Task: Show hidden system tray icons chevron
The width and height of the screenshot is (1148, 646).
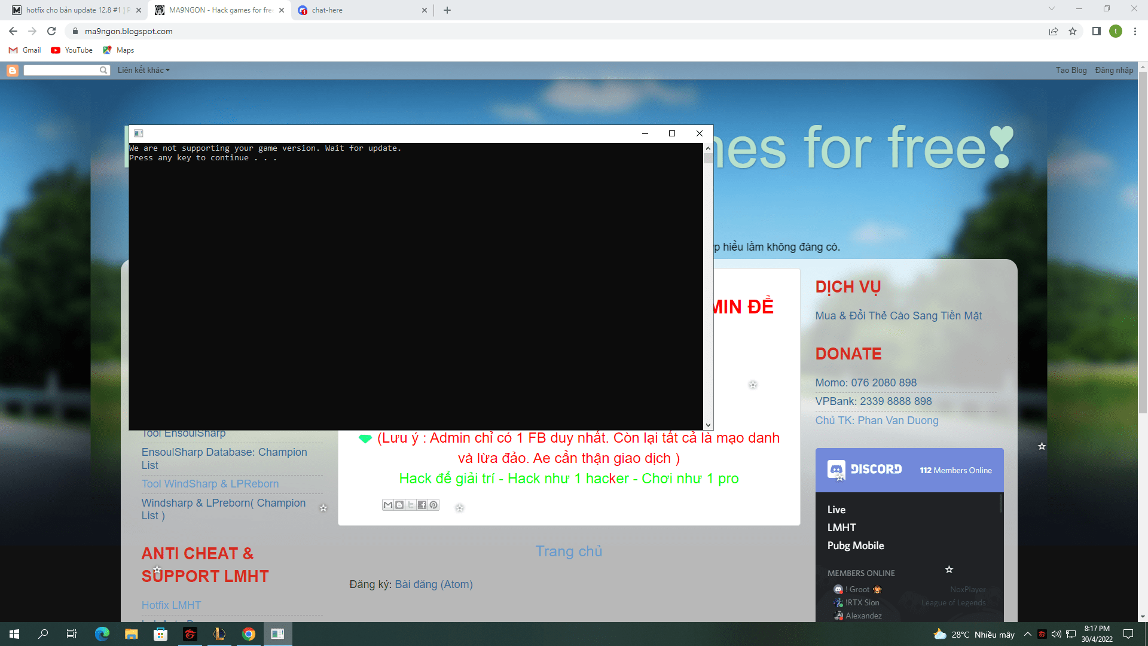Action: click(1027, 634)
